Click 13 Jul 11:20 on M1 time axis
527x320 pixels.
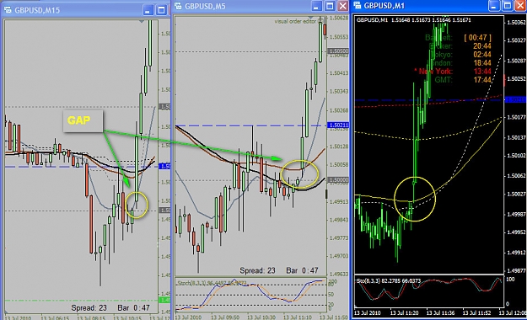[405, 313]
